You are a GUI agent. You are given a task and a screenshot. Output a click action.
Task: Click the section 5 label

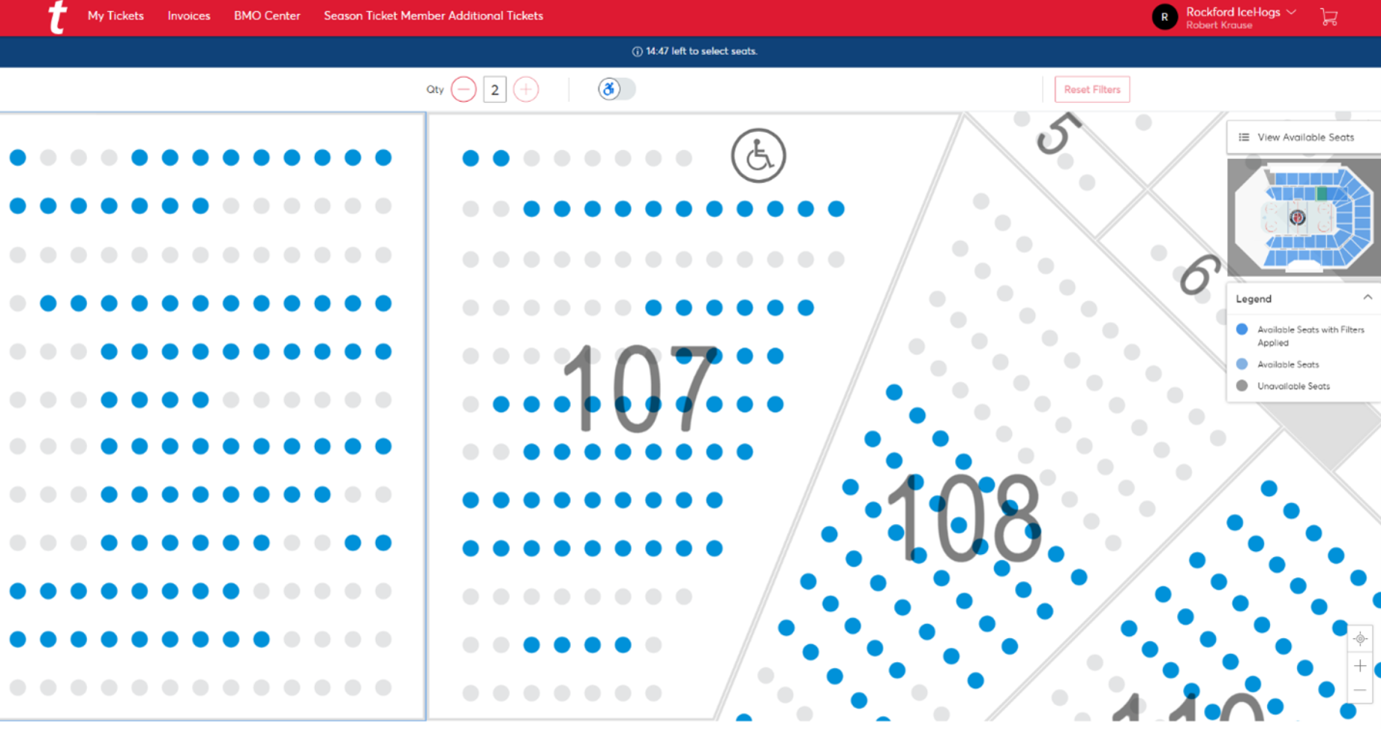(x=1059, y=133)
